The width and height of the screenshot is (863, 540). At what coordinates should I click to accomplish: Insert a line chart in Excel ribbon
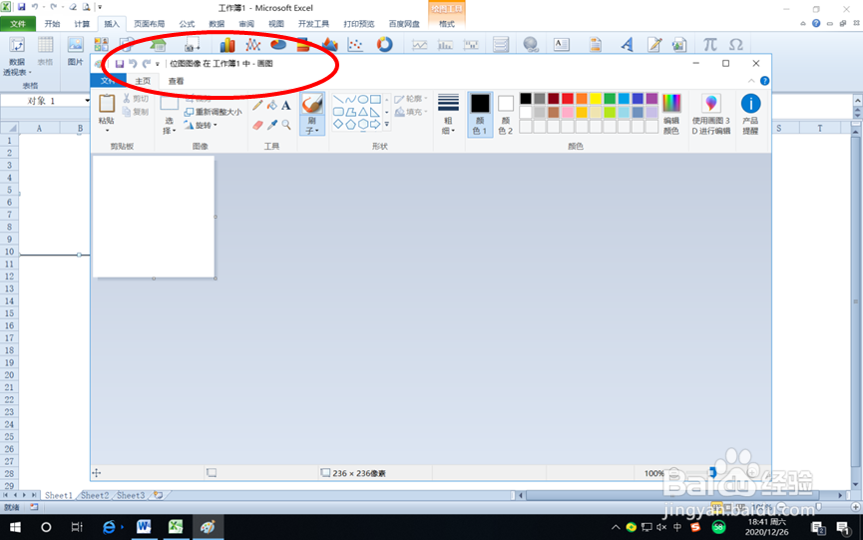252,45
